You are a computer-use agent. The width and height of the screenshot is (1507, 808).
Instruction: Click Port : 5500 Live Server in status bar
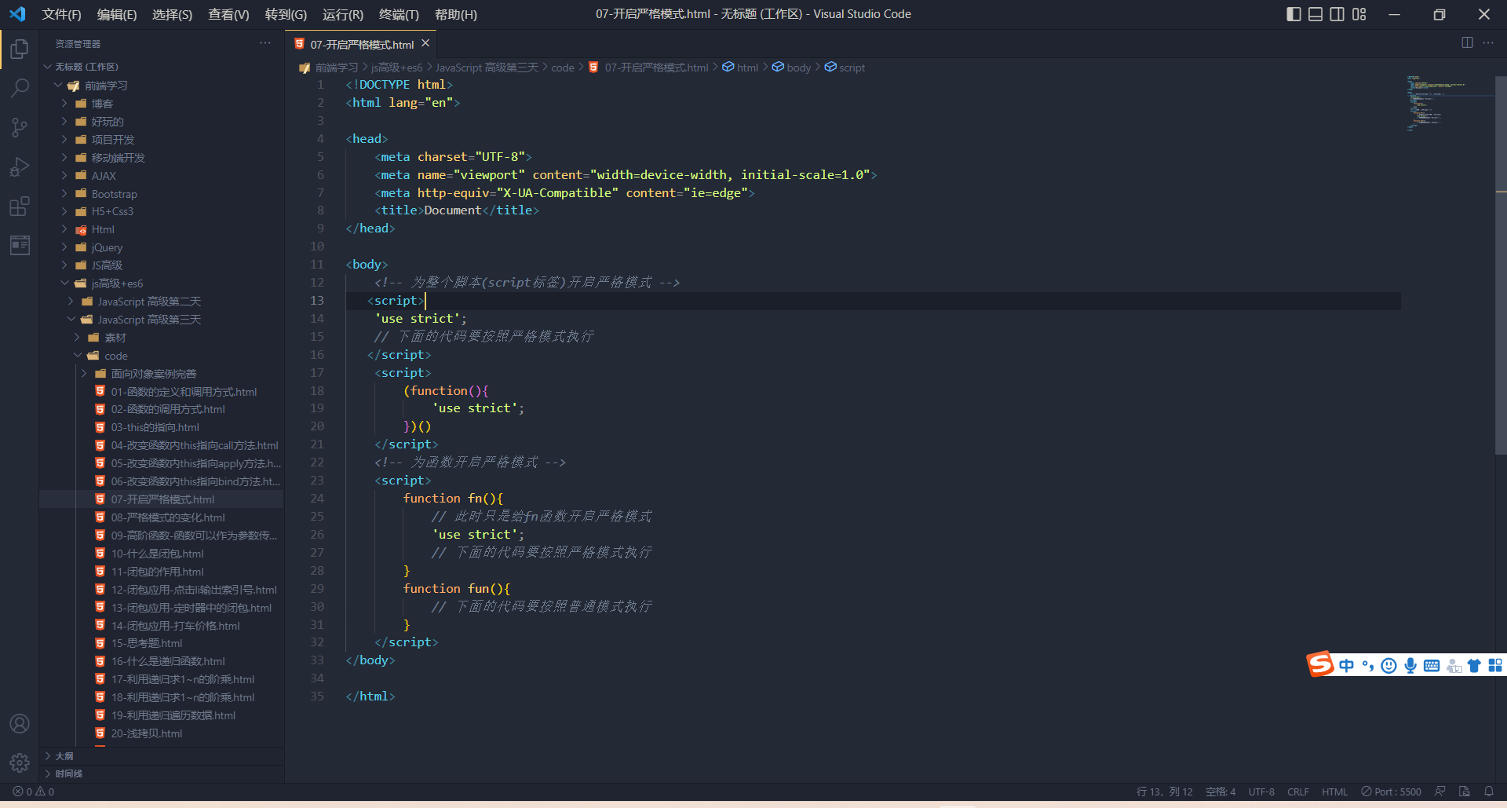click(x=1391, y=792)
